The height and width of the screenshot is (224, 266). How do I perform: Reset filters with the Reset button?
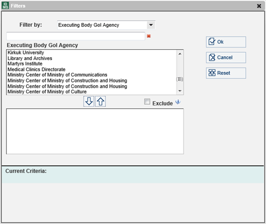[226, 73]
